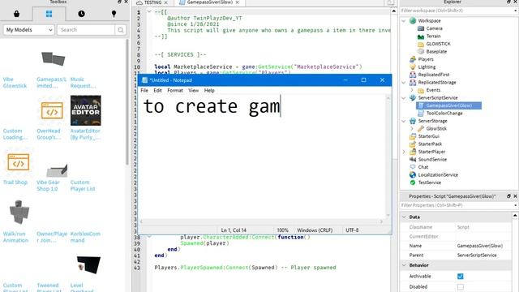Collapse the code fold arrow on line 1
This screenshot has height=292, width=519.
pyautogui.click(x=149, y=12)
